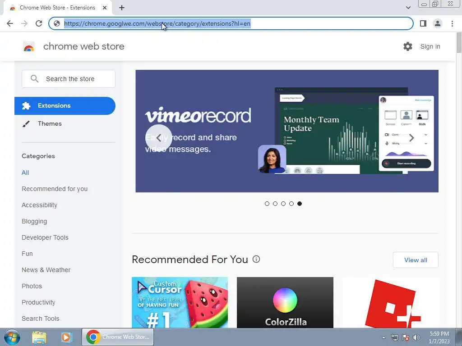The height and width of the screenshot is (346, 462).
Task: Choose the Developer Tools category
Action: pyautogui.click(x=45, y=237)
